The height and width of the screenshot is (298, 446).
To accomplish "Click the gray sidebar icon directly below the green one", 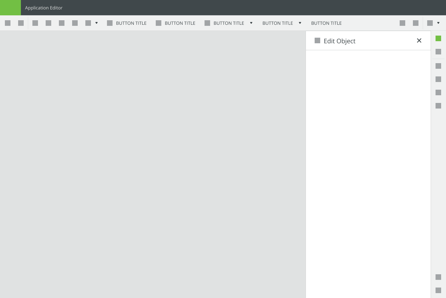I will [x=438, y=52].
